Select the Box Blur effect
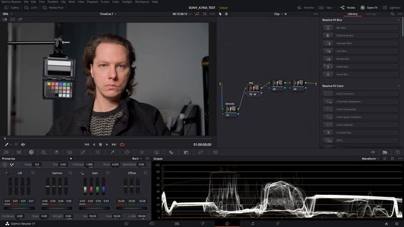This screenshot has width=404, height=227. pos(360,28)
